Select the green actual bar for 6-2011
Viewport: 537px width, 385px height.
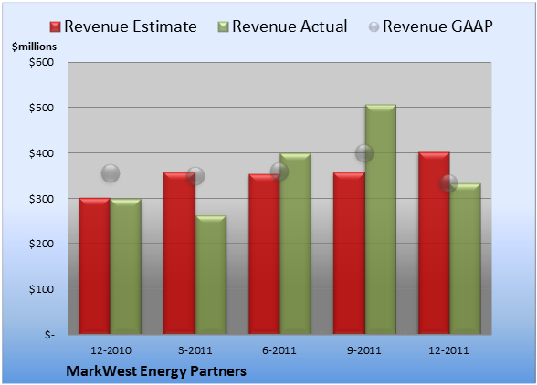(295, 244)
